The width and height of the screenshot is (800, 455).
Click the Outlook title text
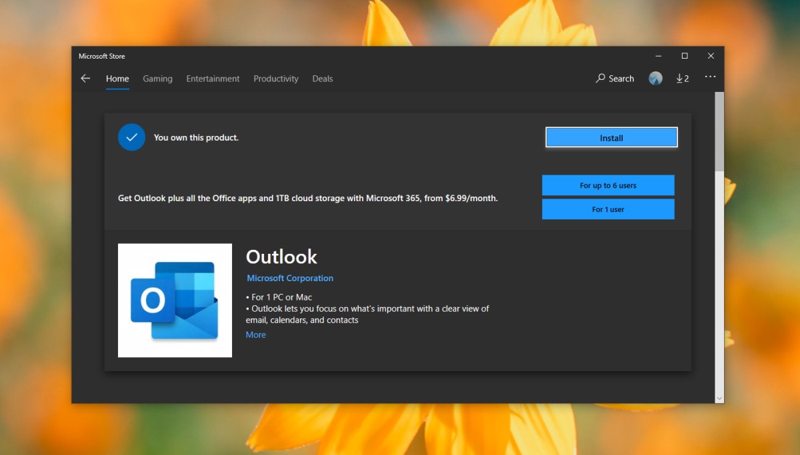pos(281,257)
